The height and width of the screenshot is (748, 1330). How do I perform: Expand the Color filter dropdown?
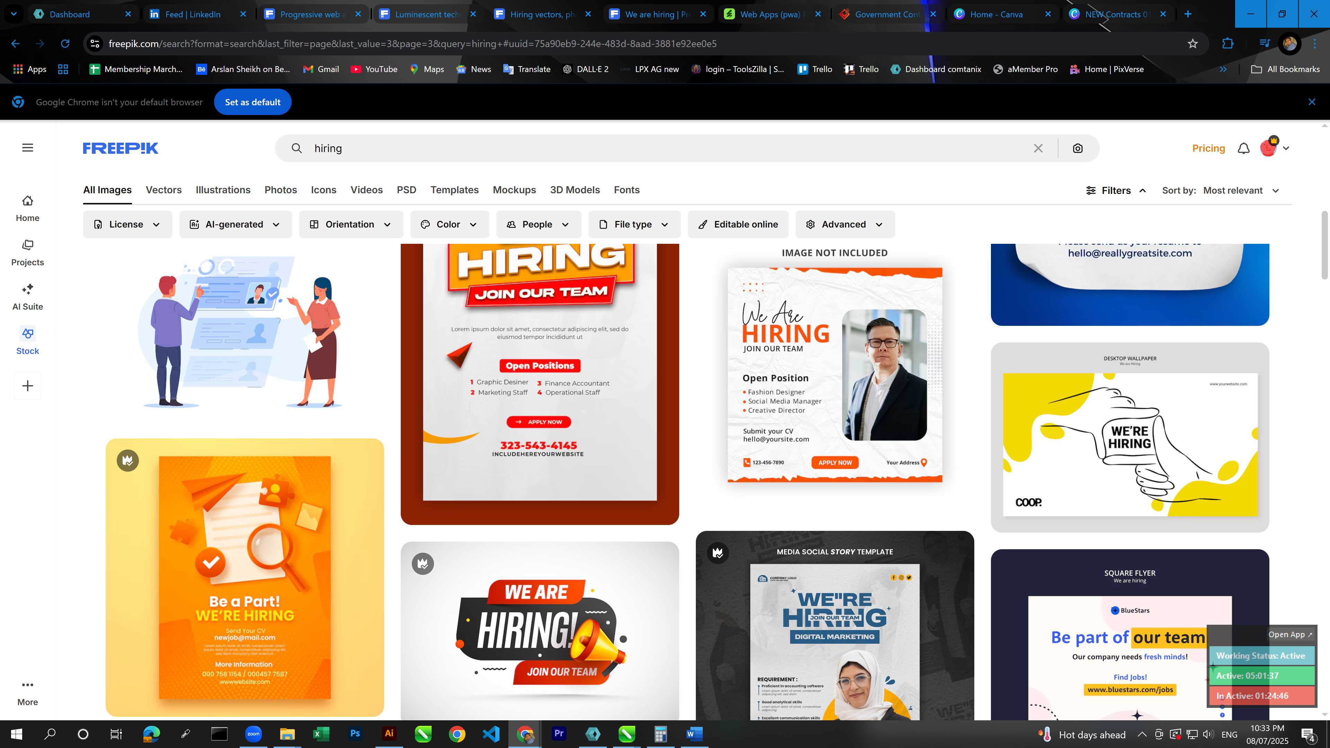(450, 224)
